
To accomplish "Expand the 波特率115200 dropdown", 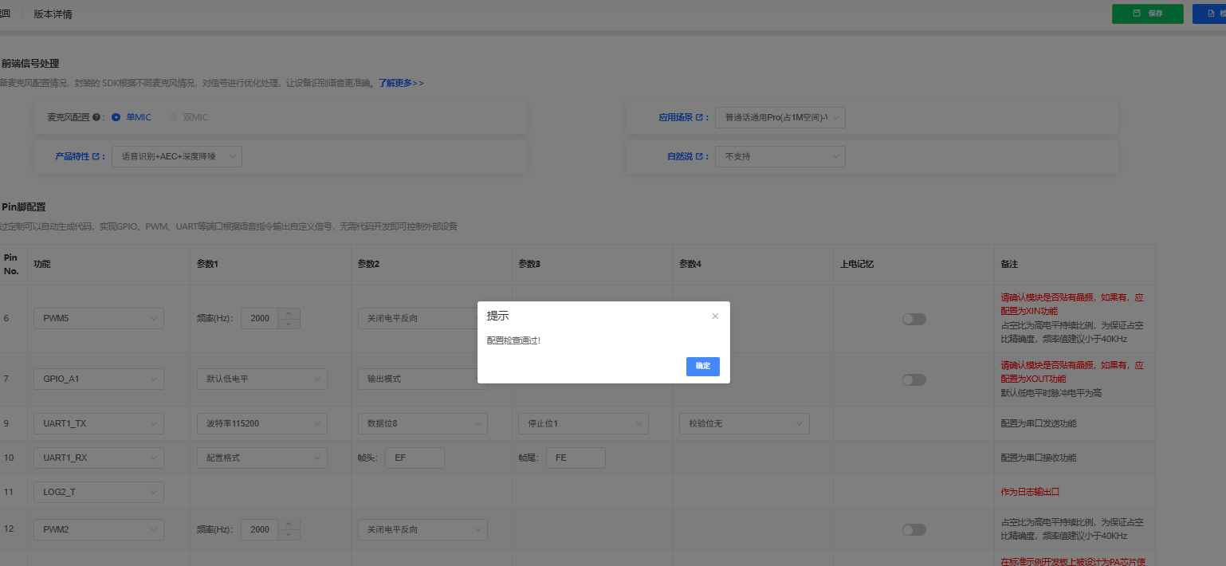I will pos(261,423).
